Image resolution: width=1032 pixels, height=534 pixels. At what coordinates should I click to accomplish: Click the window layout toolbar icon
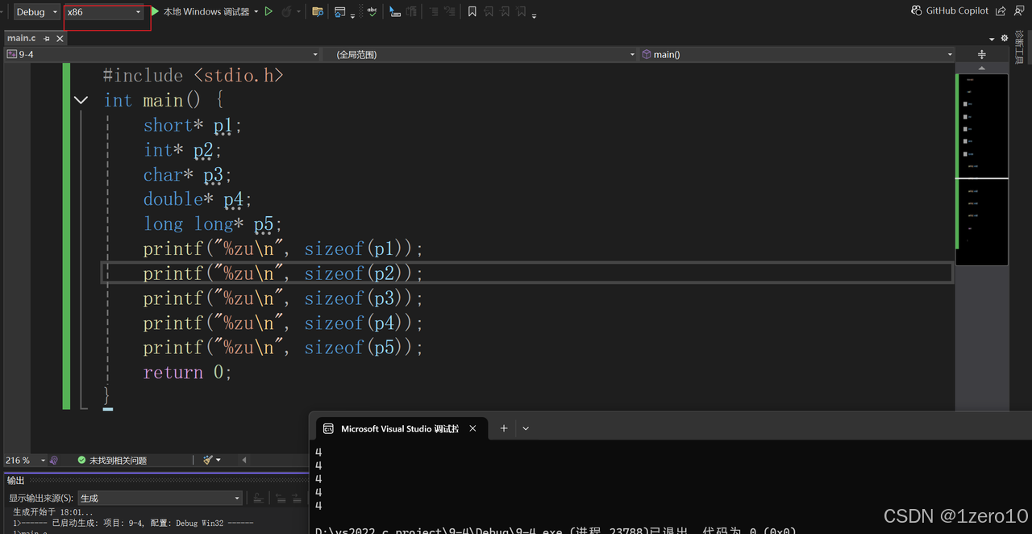pyautogui.click(x=340, y=12)
